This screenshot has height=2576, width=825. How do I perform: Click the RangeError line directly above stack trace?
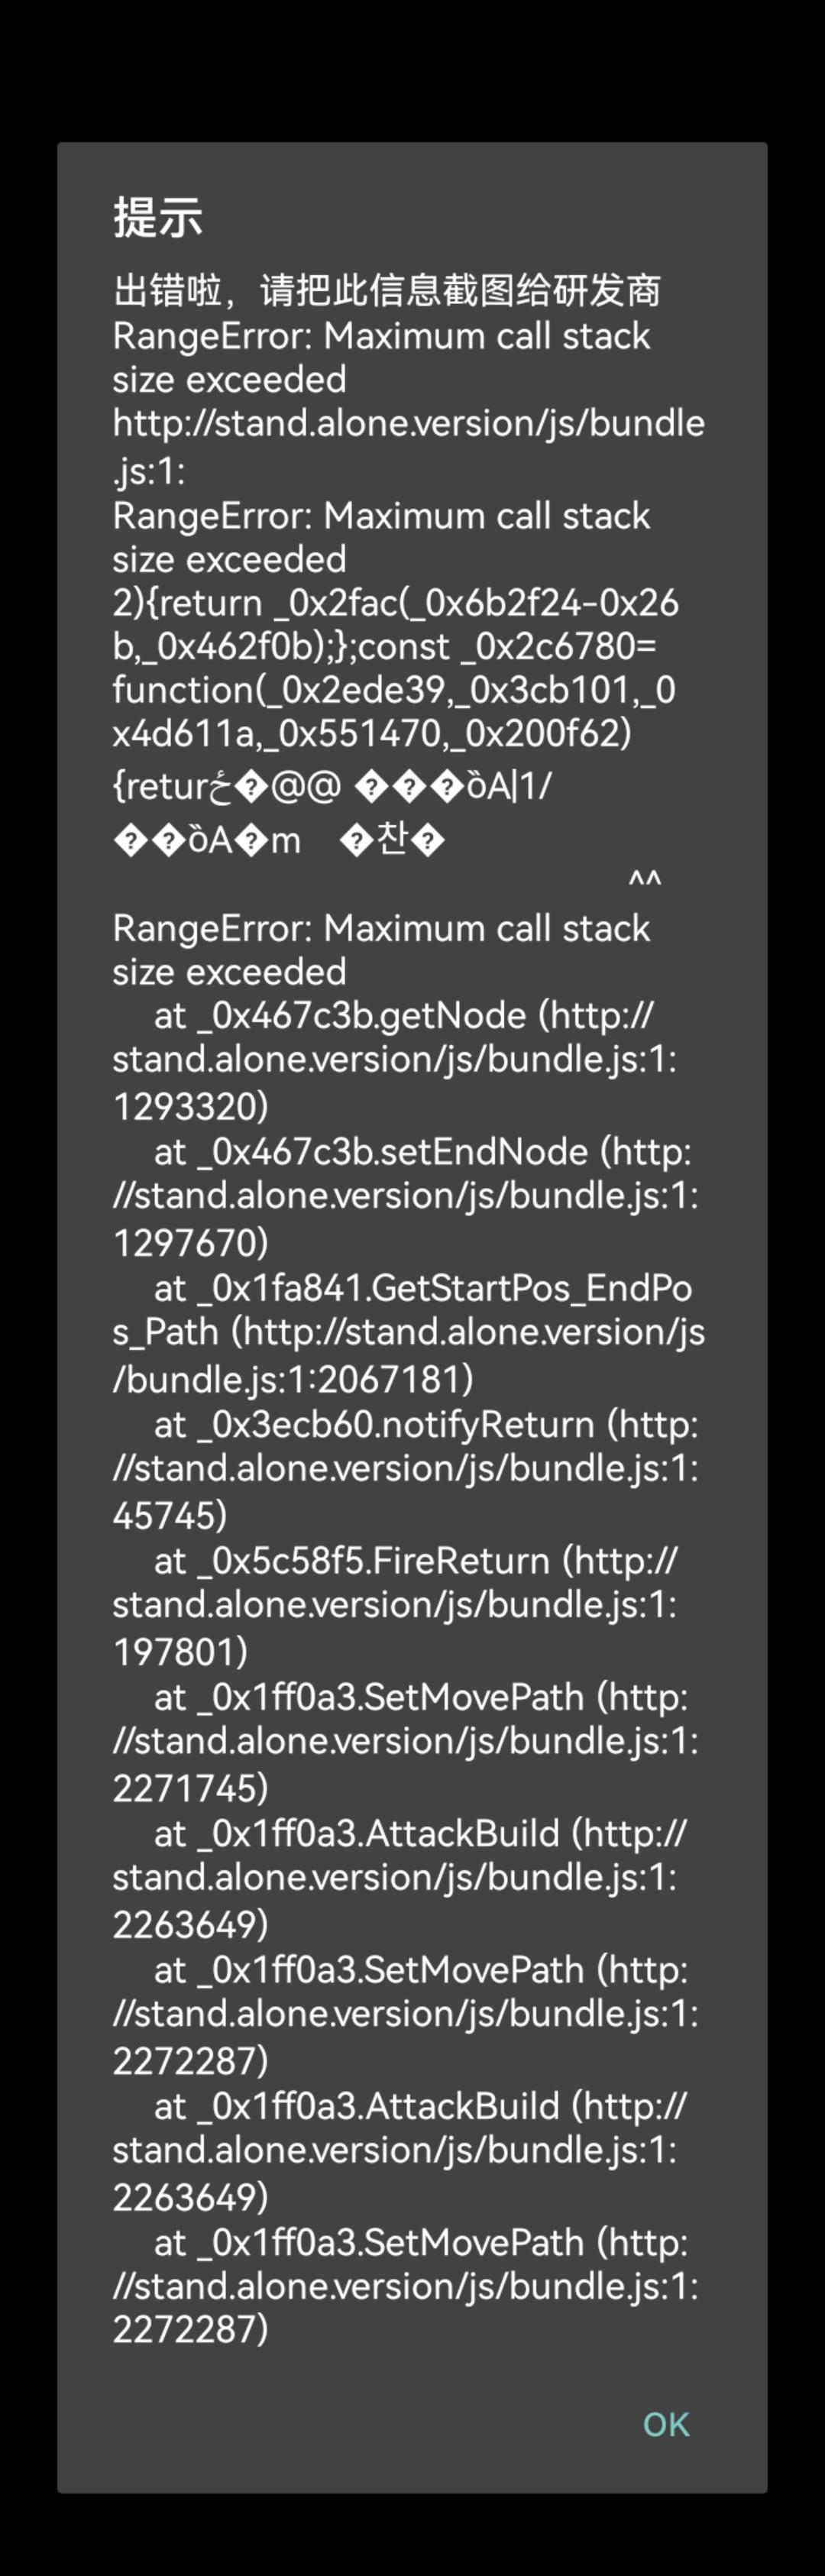pos(380,949)
